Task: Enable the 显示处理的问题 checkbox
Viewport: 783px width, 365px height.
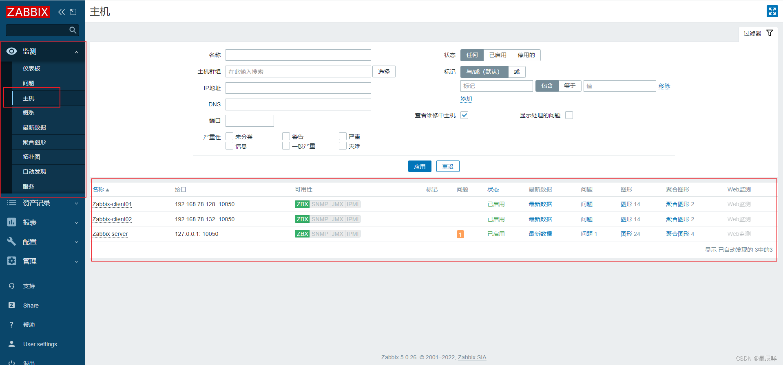Action: 569,115
